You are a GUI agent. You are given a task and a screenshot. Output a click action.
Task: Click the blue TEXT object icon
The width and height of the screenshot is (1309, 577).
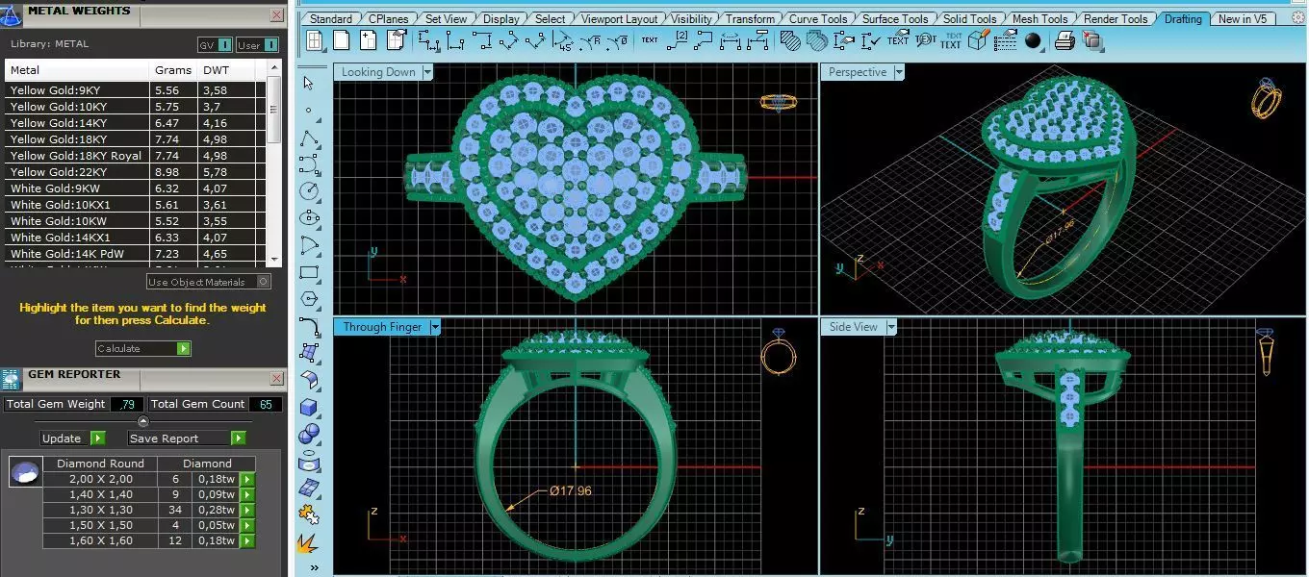pos(951,40)
